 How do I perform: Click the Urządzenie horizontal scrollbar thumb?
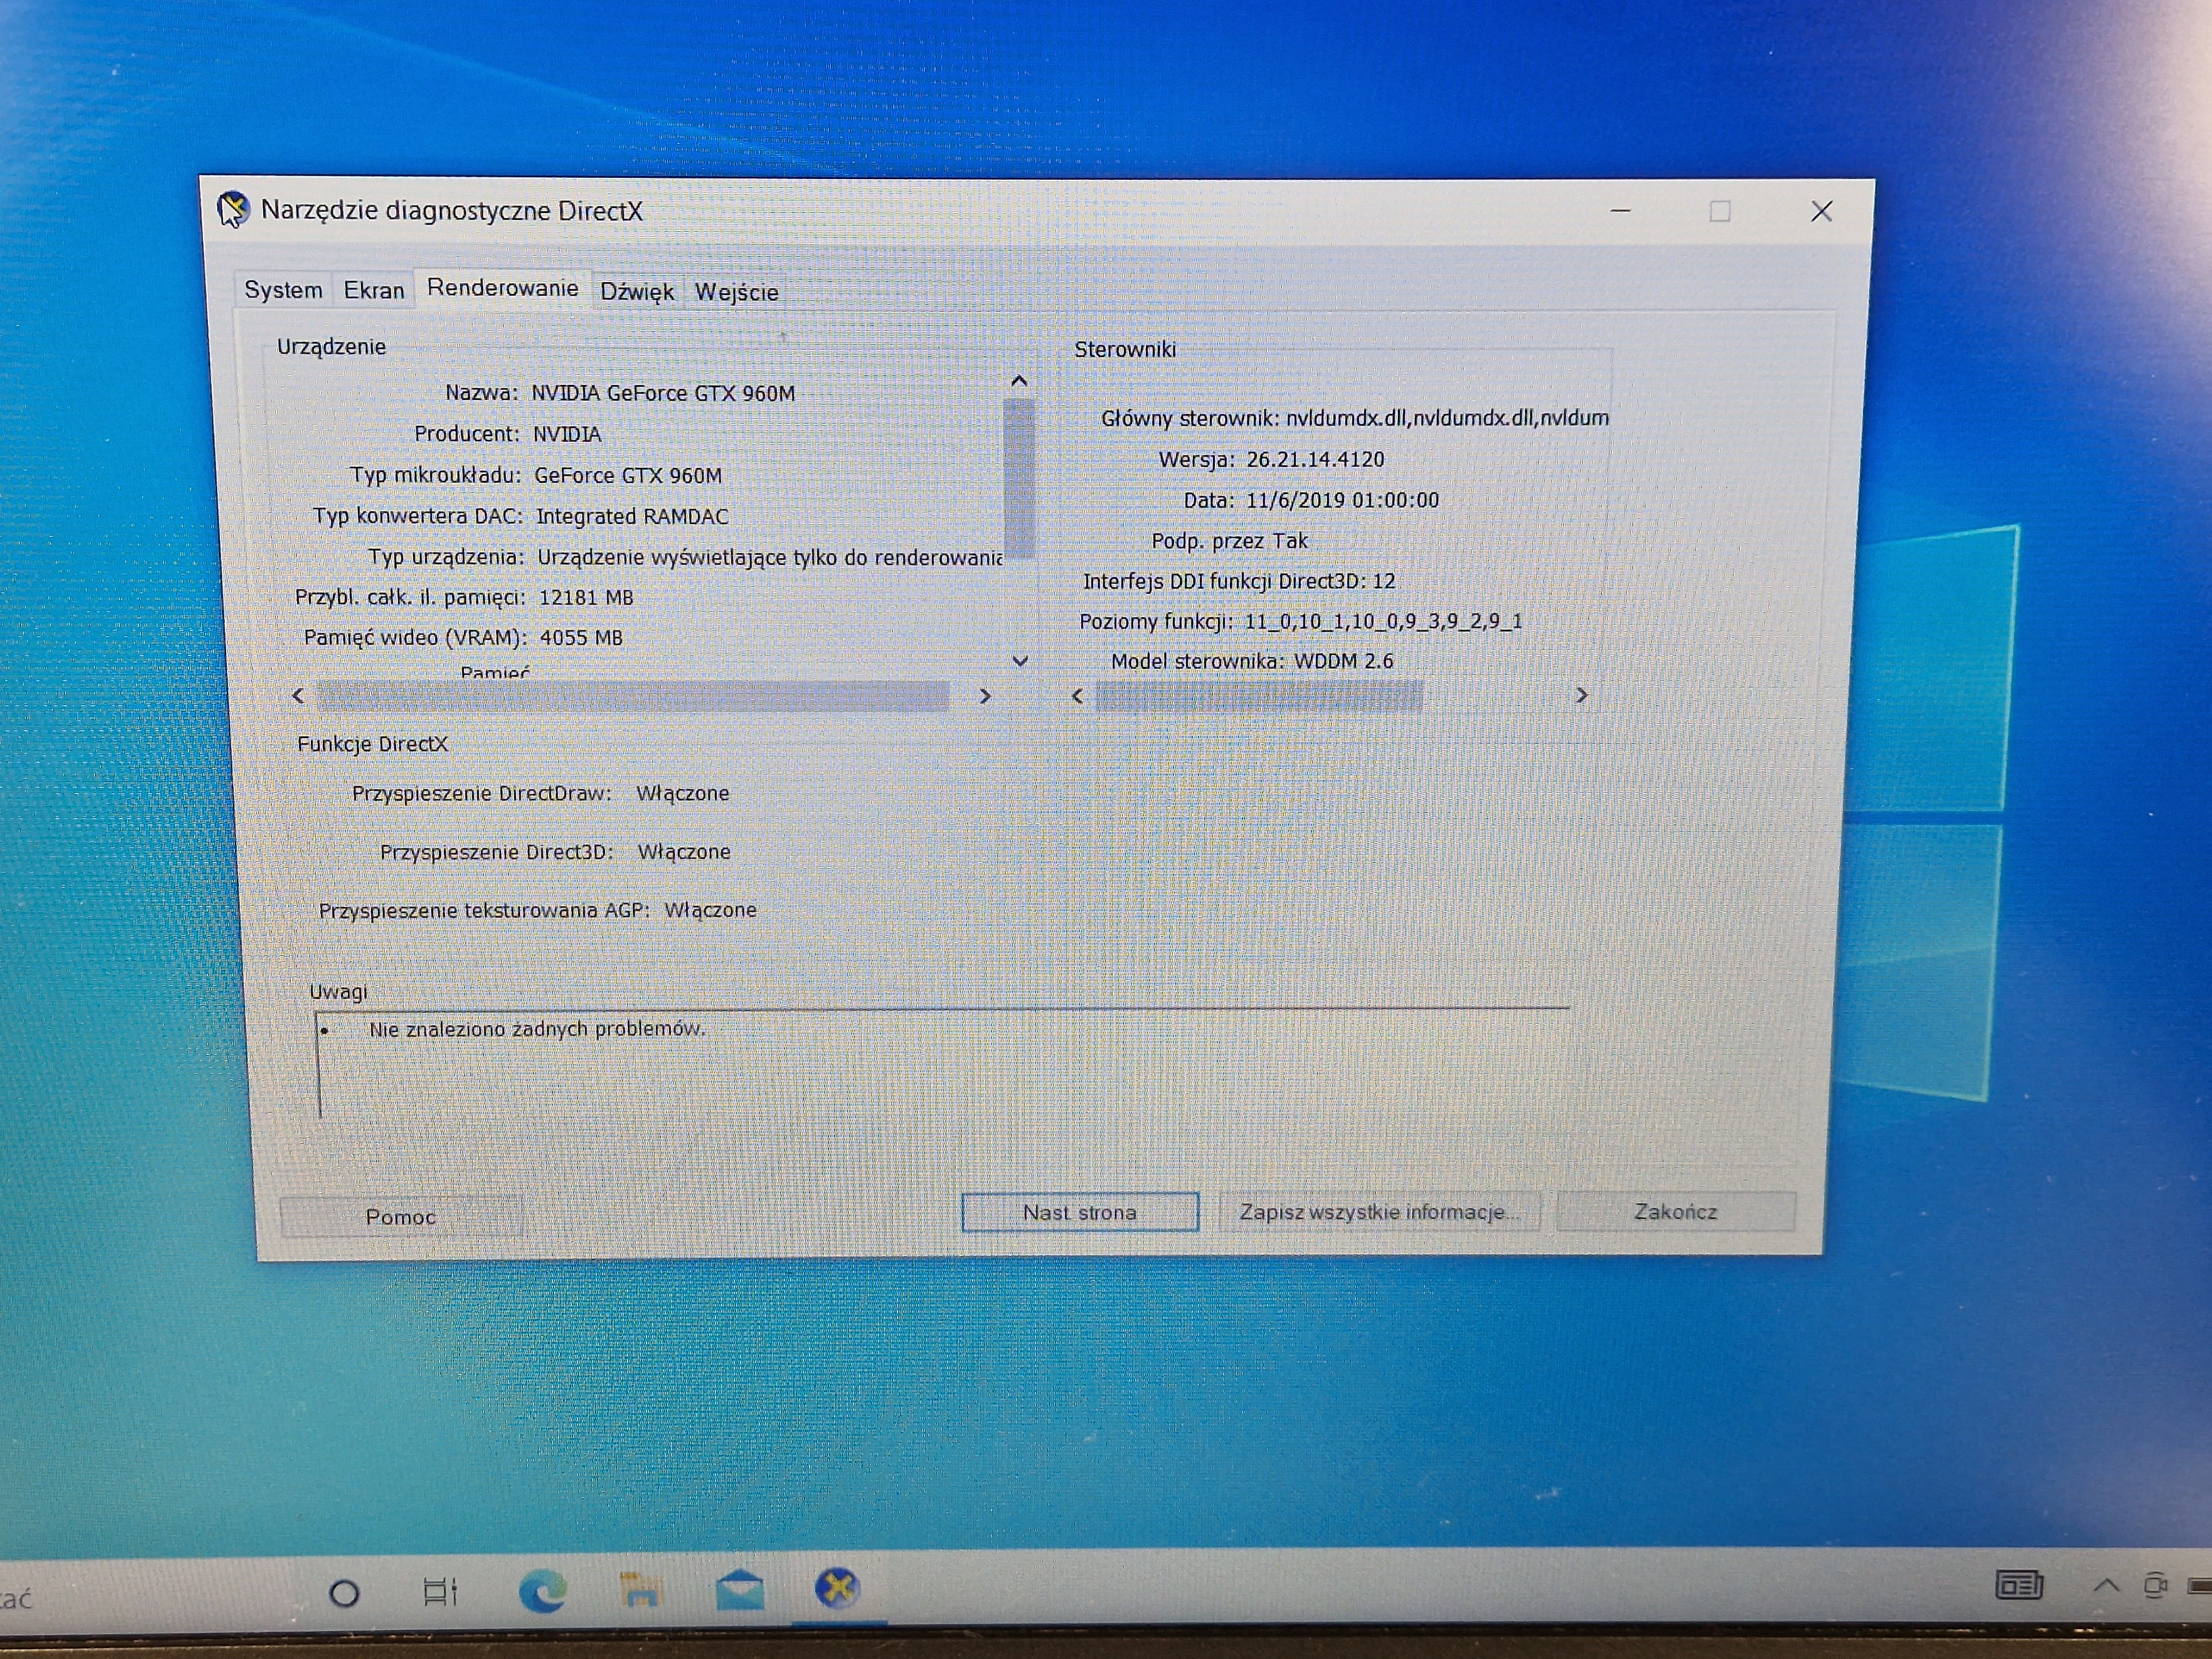pyautogui.click(x=633, y=696)
